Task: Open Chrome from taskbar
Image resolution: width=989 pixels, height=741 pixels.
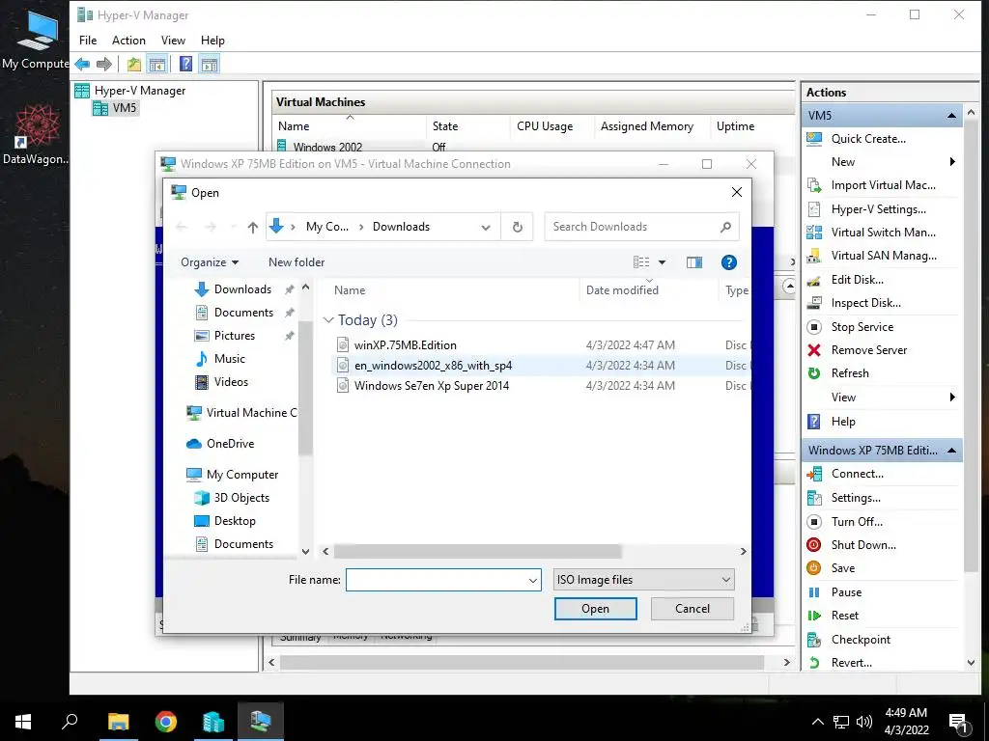Action: 166,722
